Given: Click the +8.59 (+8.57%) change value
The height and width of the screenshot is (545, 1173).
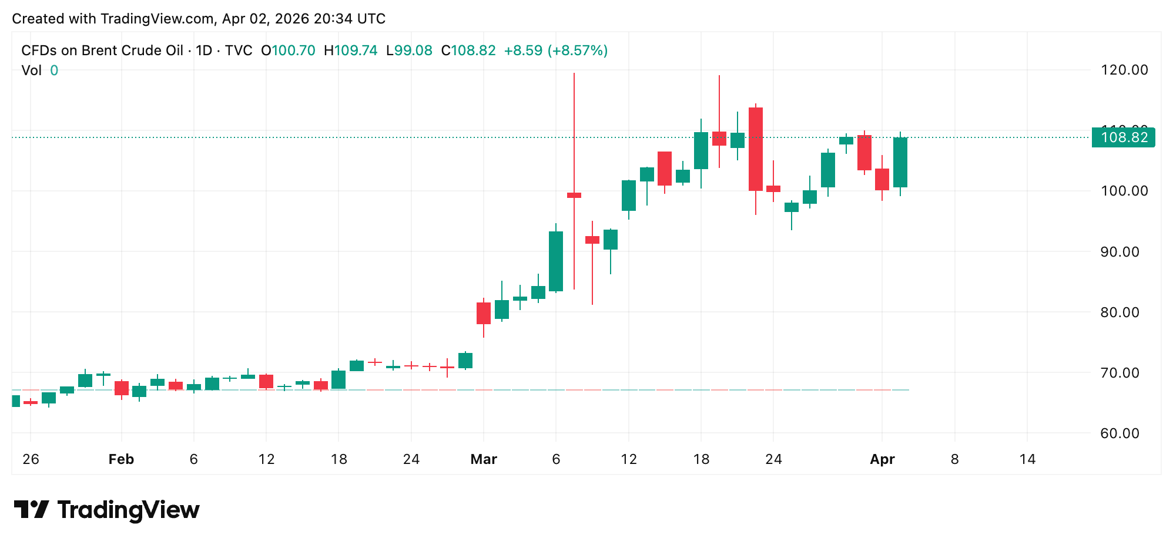Looking at the screenshot, I should click(555, 51).
